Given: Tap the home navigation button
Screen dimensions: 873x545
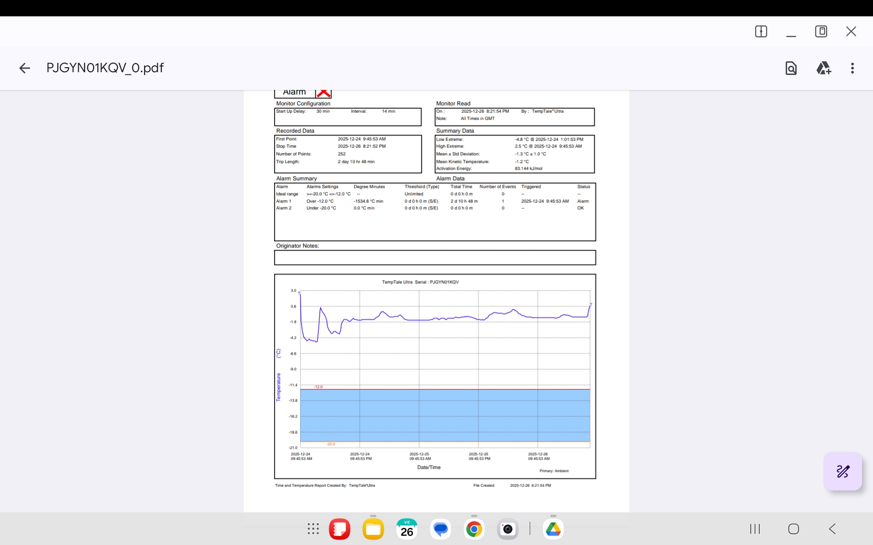Looking at the screenshot, I should tap(793, 529).
